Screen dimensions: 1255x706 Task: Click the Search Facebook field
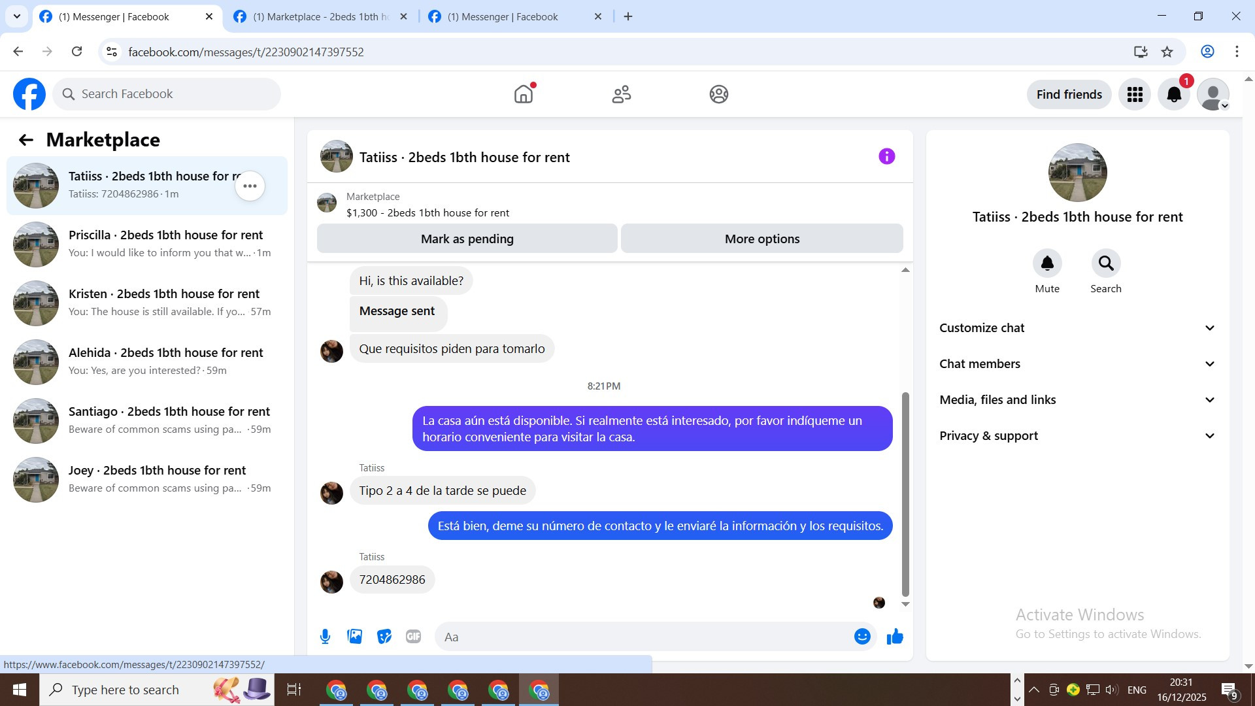click(167, 94)
